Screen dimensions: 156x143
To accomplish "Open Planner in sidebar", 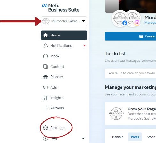I will 64,77.
